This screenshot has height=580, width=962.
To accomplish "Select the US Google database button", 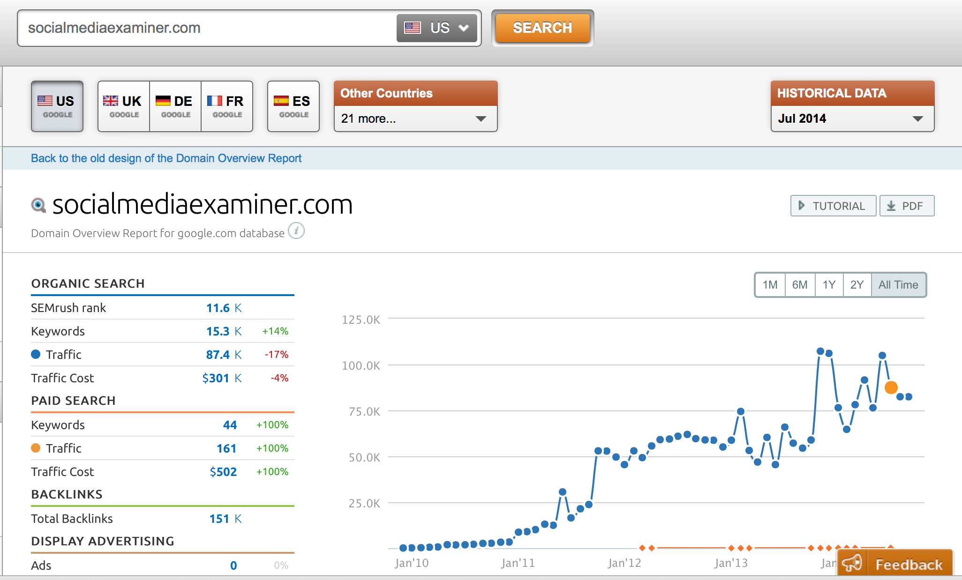I will (x=57, y=106).
